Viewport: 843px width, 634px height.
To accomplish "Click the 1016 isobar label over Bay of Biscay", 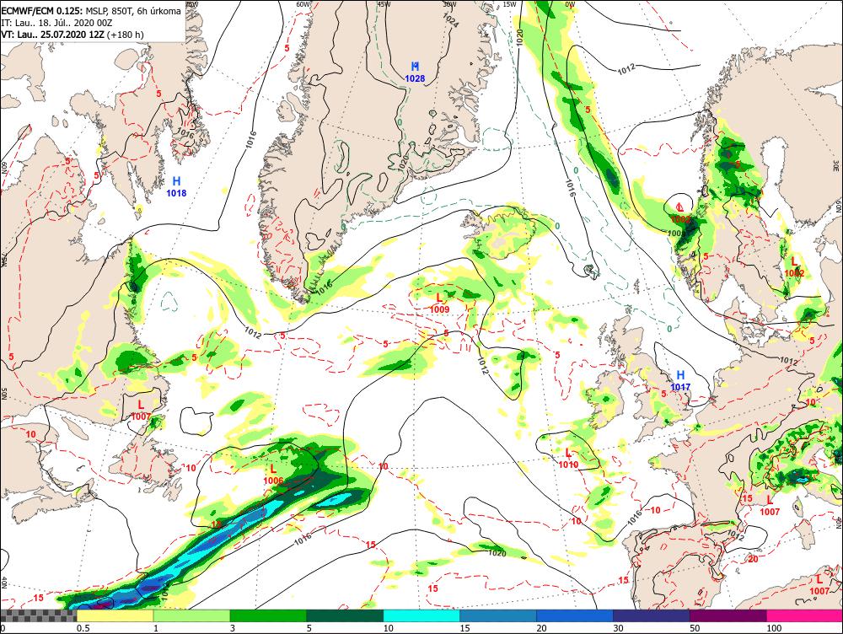I will click(635, 517).
